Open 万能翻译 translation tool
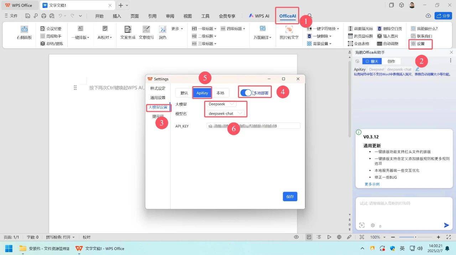Image resolution: width=456 pixels, height=255 pixels. (x=263, y=29)
